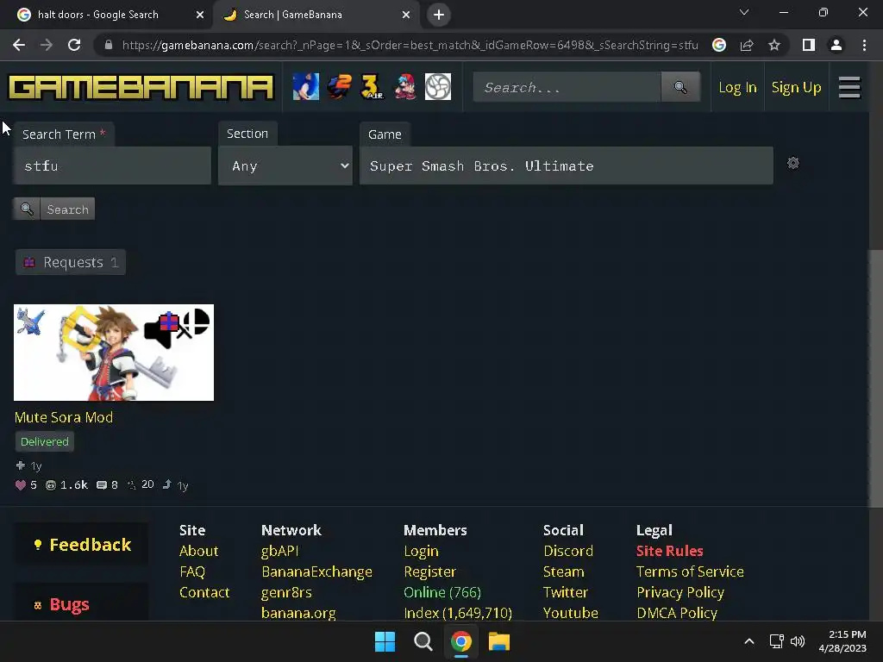
Task: Reload the current page
Action: click(74, 45)
